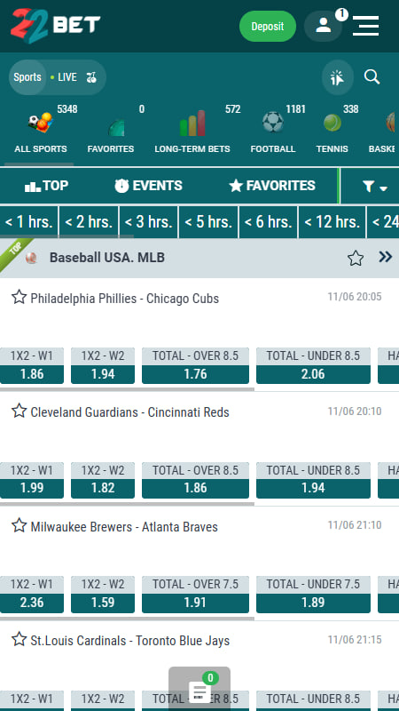
Task: Star the Cleveland Guardians - Cincinnati Reds match
Action: tap(19, 411)
